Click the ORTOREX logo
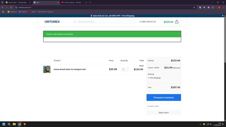226x127 pixels. pyautogui.click(x=52, y=22)
